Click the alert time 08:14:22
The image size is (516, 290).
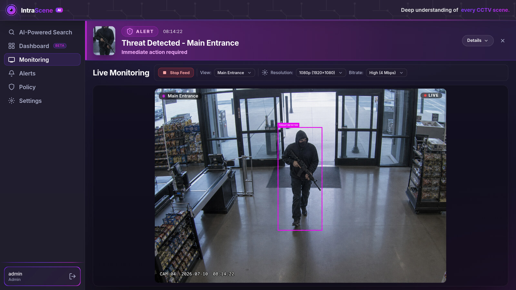pyautogui.click(x=173, y=32)
